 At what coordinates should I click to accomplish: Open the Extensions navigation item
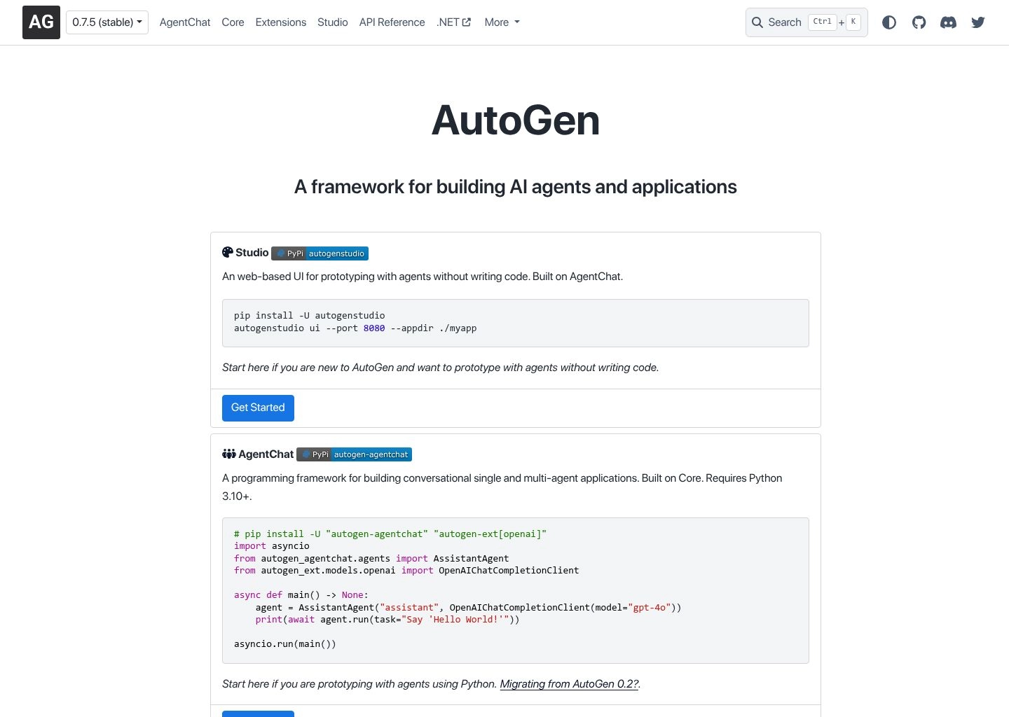point(281,22)
